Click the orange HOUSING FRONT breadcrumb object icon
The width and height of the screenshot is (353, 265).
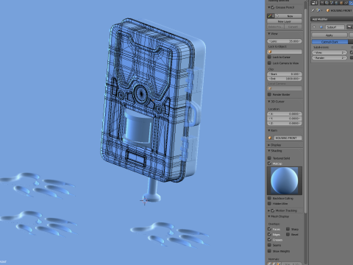tap(328, 10)
